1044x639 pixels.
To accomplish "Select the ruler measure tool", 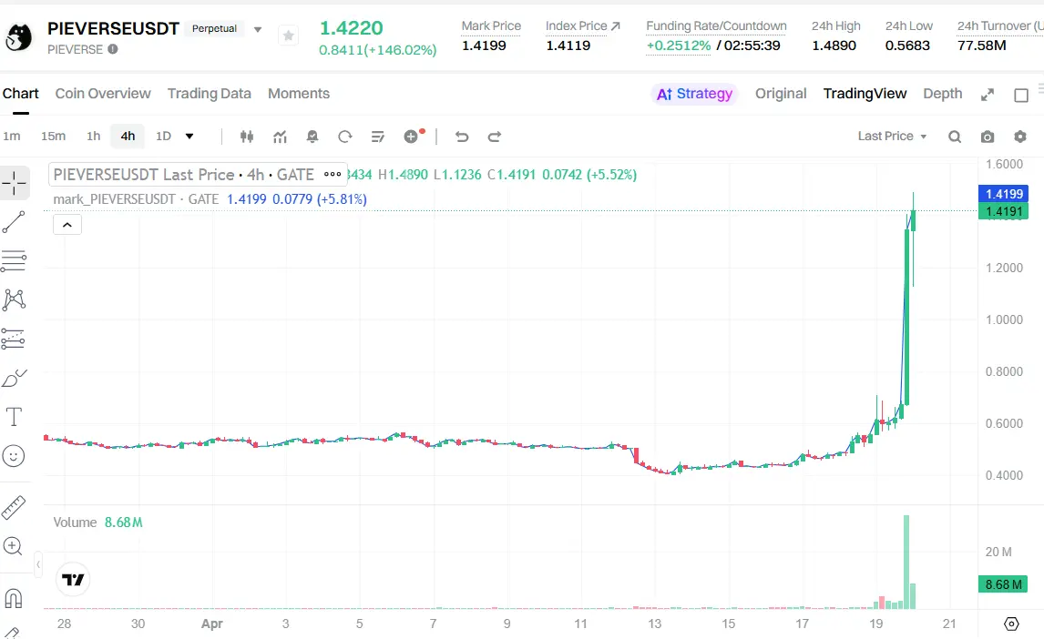I will click(x=14, y=507).
